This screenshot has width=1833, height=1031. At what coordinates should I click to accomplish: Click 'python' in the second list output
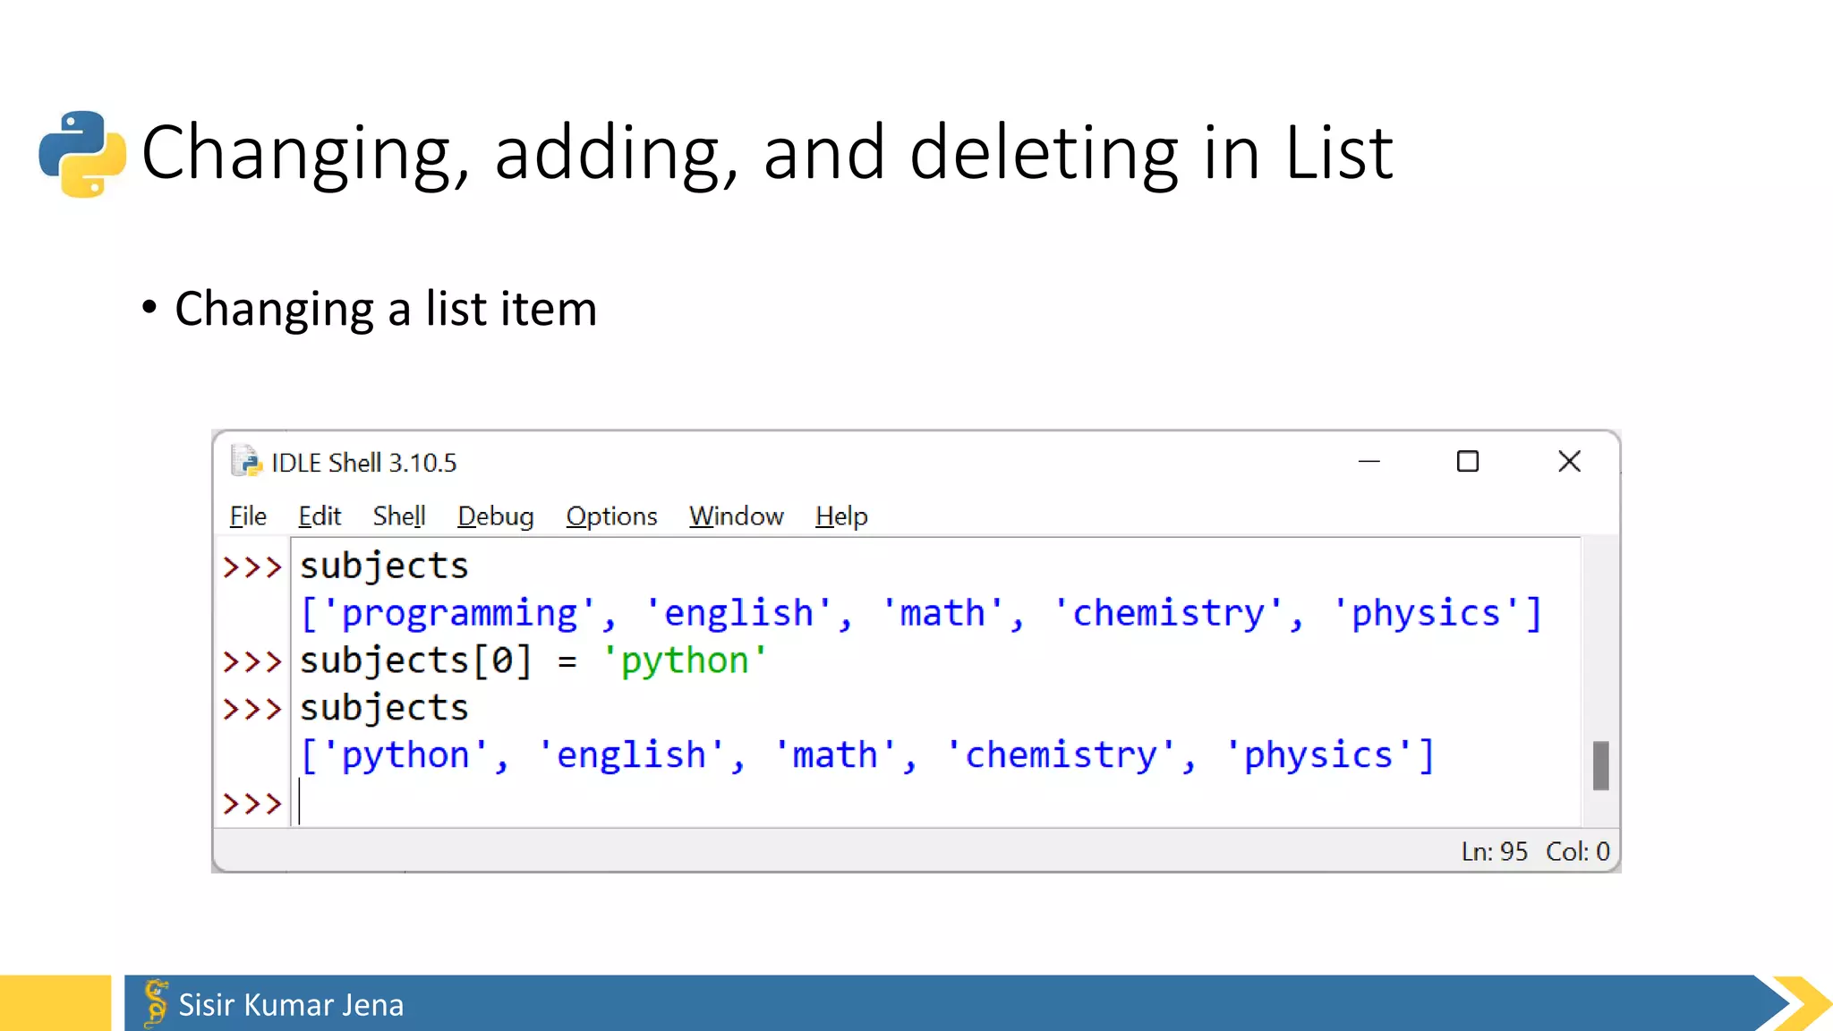(405, 756)
